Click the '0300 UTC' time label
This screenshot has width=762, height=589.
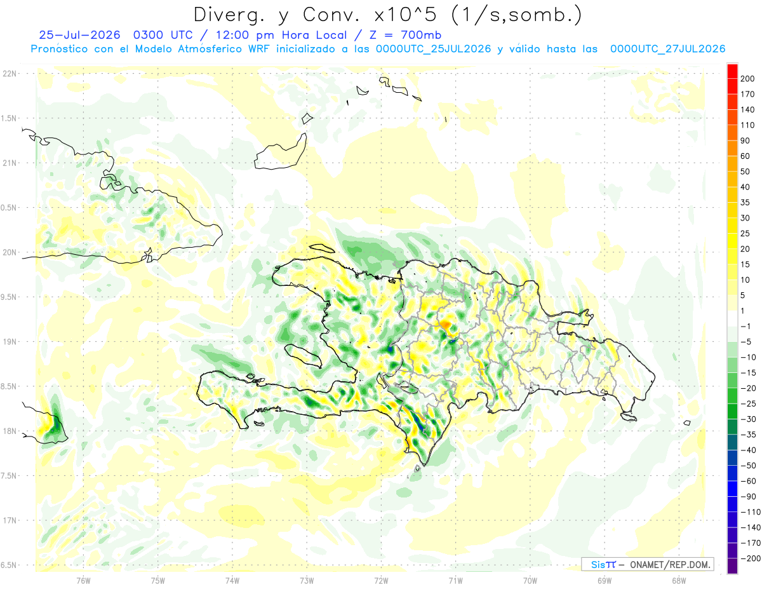(x=165, y=35)
